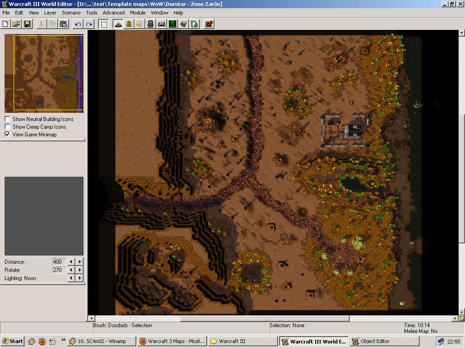465x348 pixels.
Task: Click the Distance value field
Action: 59,261
